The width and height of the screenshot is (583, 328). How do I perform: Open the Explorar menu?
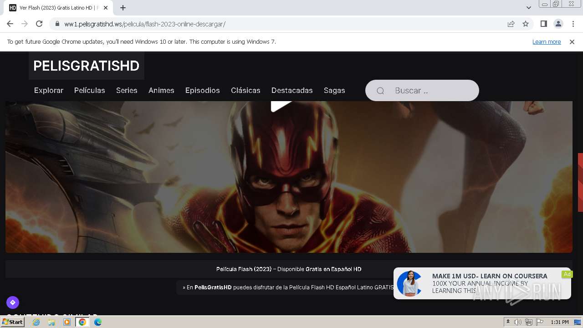pos(49,90)
